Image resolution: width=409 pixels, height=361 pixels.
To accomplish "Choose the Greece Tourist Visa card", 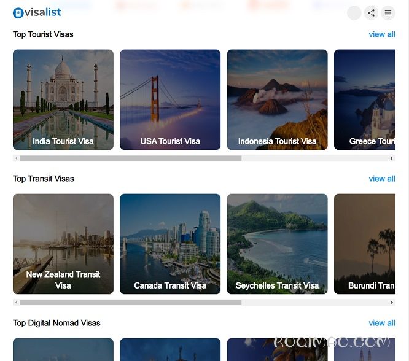I will [x=365, y=99].
